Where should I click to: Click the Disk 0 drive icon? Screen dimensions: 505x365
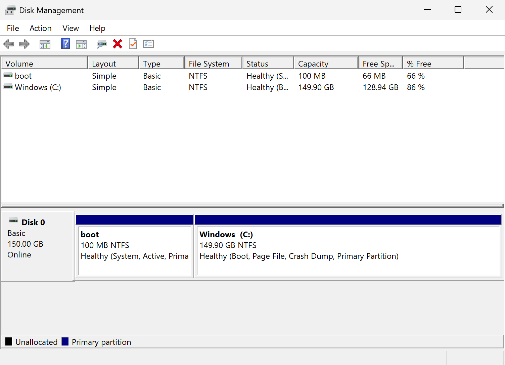coord(13,220)
